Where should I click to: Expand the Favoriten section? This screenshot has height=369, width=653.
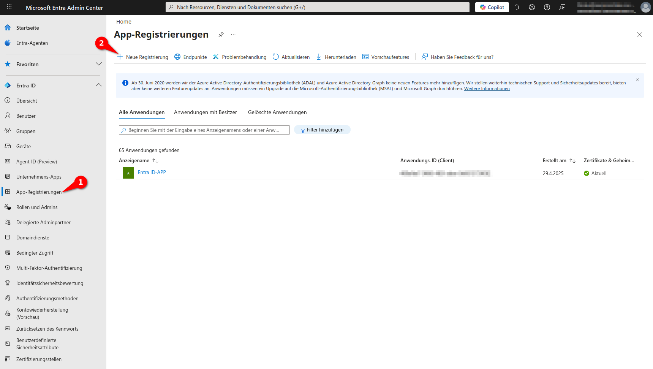click(99, 64)
